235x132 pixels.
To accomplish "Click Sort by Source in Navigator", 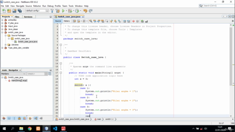I will [x=41, y=118].
